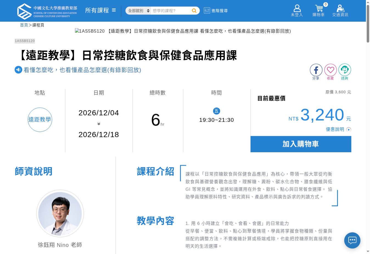Open the 所有課程 hamburger menu
Image resolution: width=370 pixels, height=254 pixels.
tap(100, 10)
